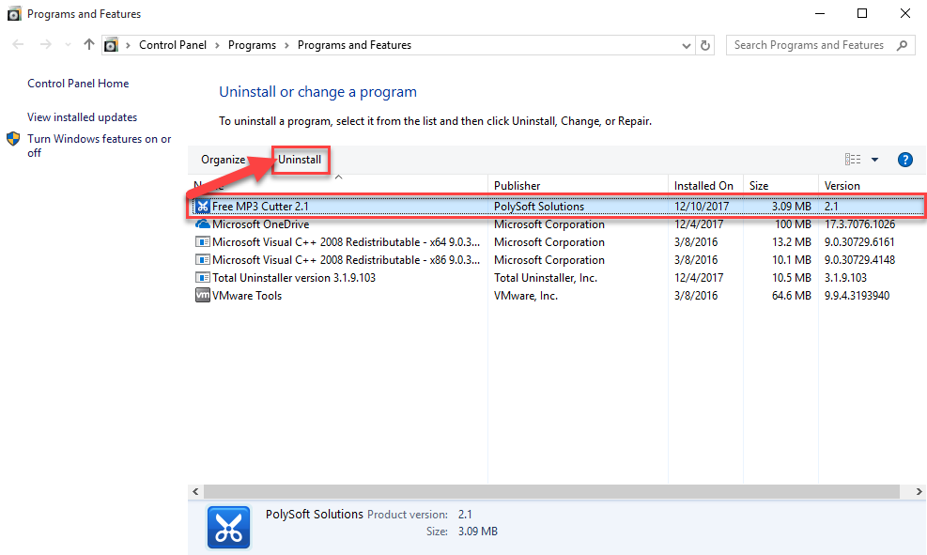This screenshot has height=555, width=927.
Task: Sort by Size column header
Action: click(780, 186)
